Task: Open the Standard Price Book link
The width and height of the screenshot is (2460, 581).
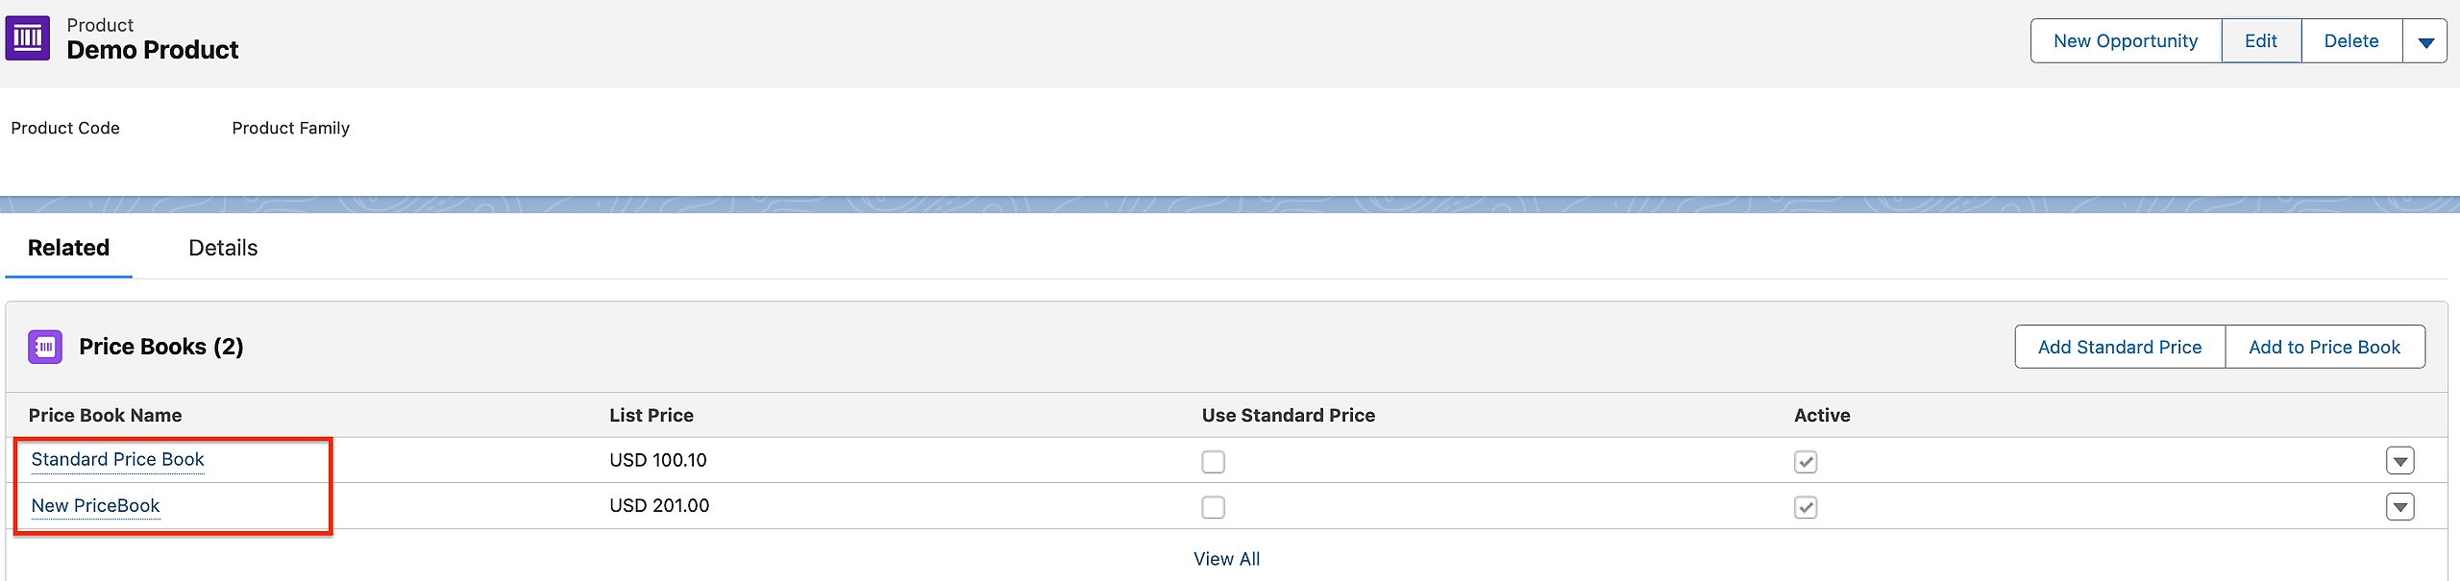Action: (117, 460)
